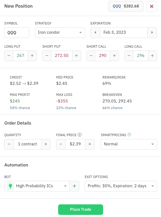
Task: Expand exit options dropdown
Action: pyautogui.click(x=121, y=186)
